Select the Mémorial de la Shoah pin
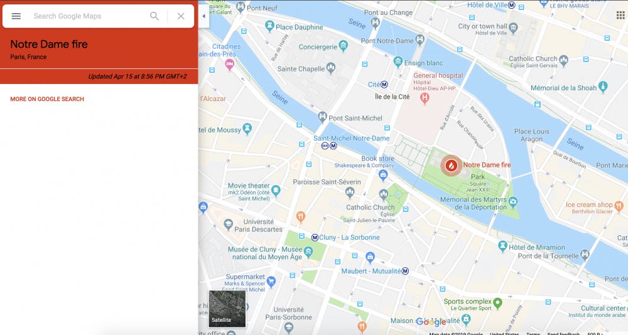Image resolution: width=628 pixels, height=335 pixels. point(603,87)
